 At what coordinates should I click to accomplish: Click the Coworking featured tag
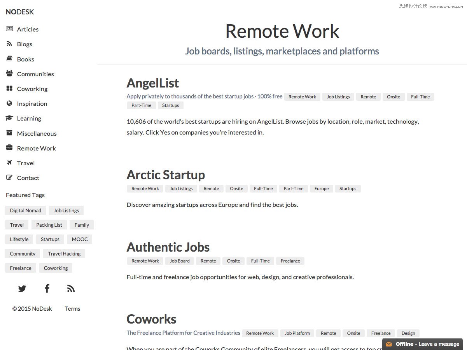(x=56, y=268)
